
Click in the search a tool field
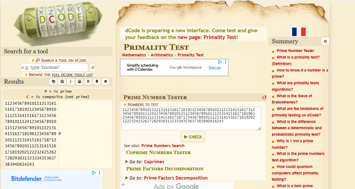point(54,67)
